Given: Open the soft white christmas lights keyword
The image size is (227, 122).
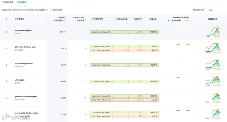Looking at the screenshot, I should 26,47.
